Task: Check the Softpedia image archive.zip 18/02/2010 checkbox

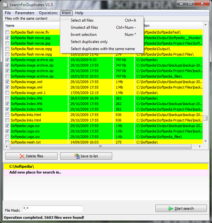Action: coord(7,76)
